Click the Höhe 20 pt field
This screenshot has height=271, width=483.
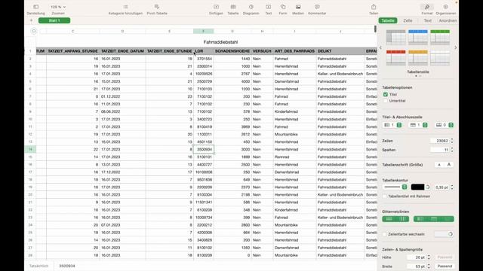point(416,257)
